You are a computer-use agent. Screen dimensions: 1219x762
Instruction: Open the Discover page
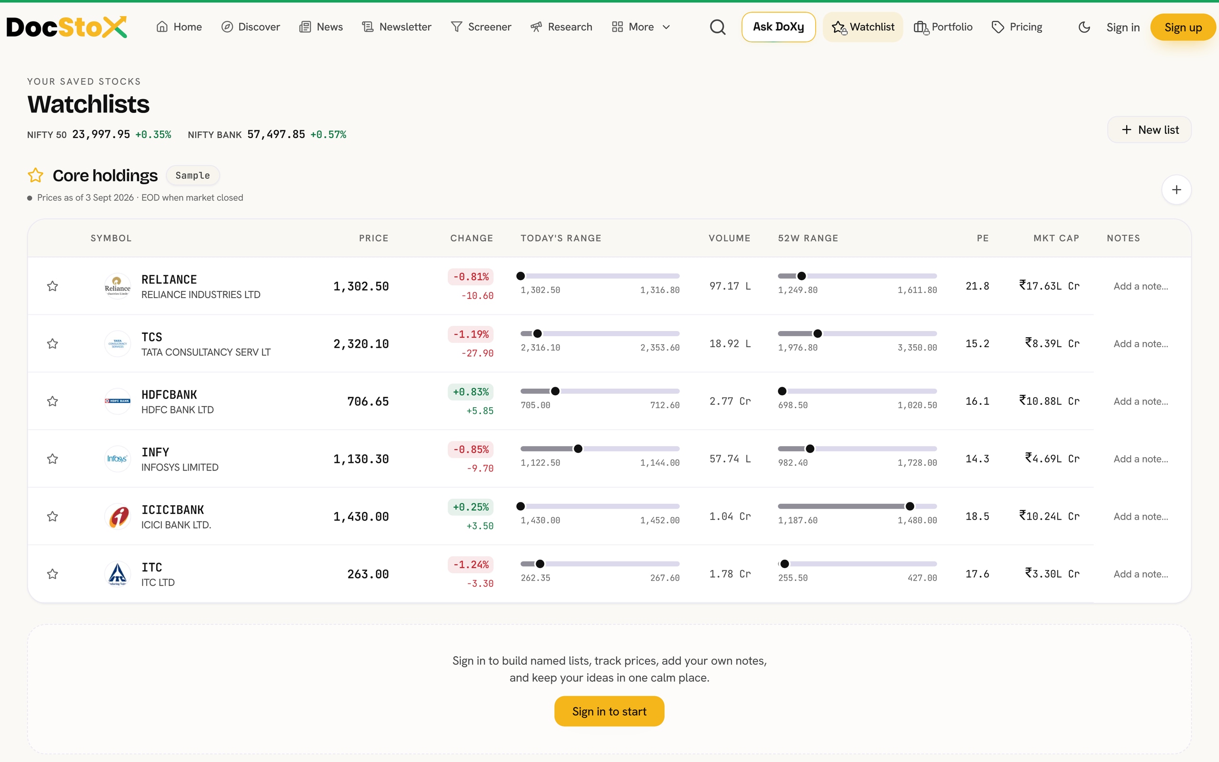(250, 27)
